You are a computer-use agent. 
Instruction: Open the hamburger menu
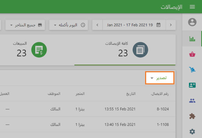coord(192,7)
